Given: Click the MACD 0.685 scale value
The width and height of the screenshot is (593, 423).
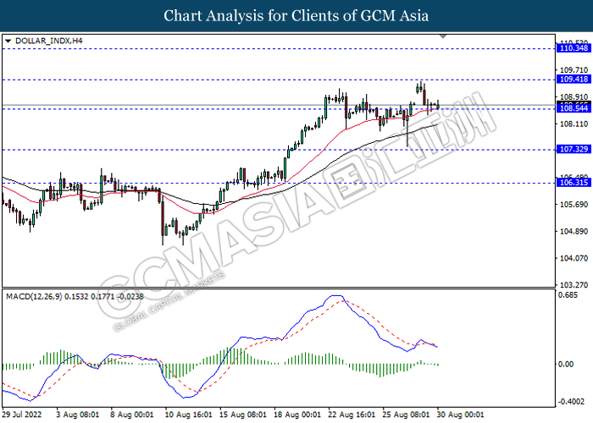Looking at the screenshot, I should [x=568, y=295].
